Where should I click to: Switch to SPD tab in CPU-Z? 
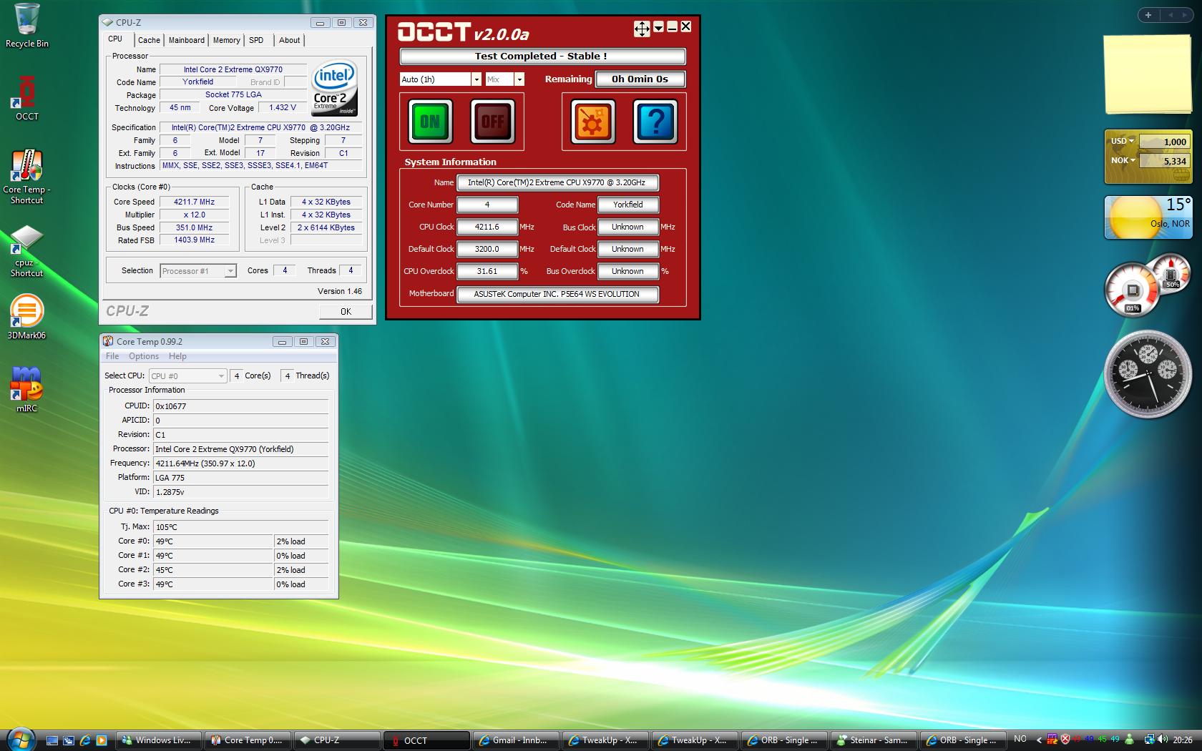point(256,41)
